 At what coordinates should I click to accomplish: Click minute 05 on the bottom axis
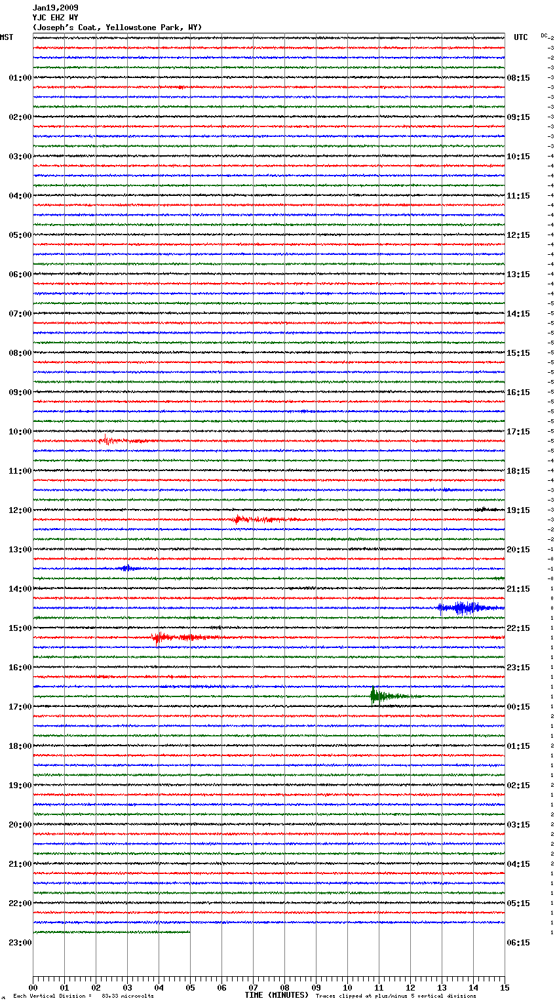[x=190, y=987]
